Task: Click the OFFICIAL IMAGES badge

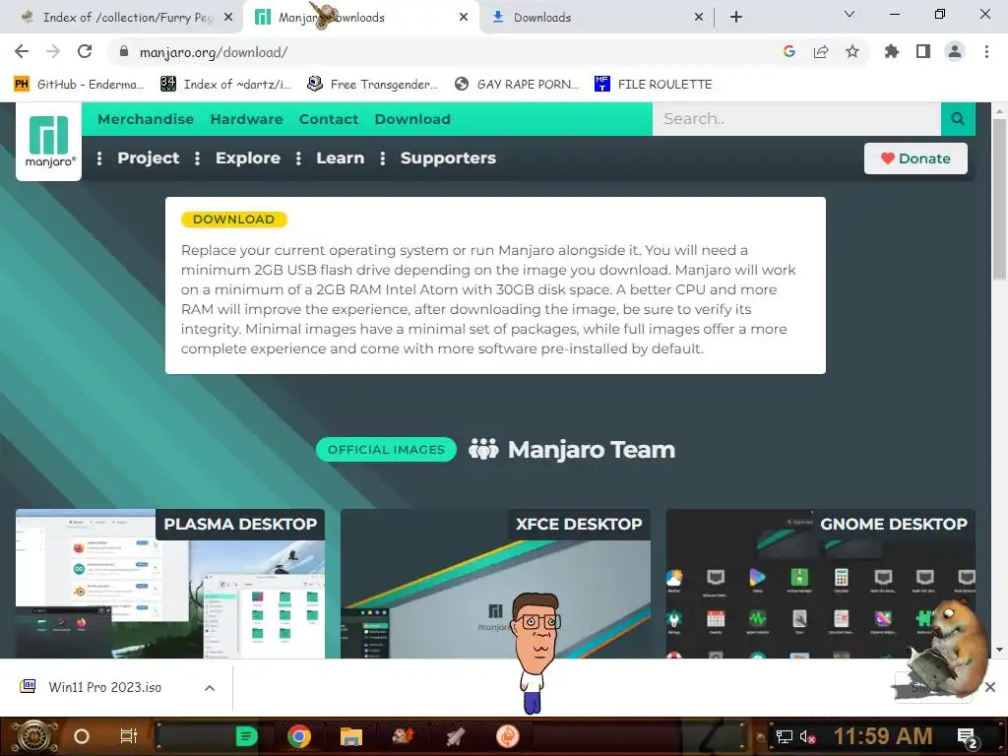Action: pos(386,449)
